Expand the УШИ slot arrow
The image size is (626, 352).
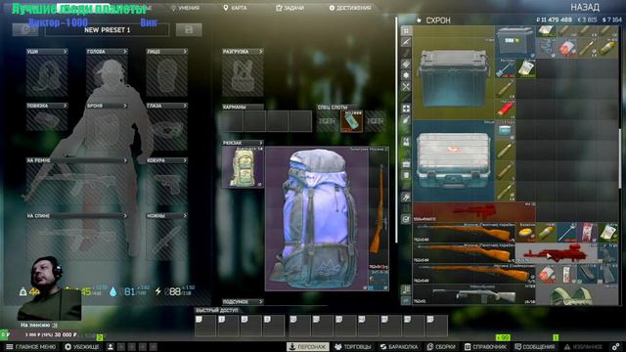click(66, 52)
